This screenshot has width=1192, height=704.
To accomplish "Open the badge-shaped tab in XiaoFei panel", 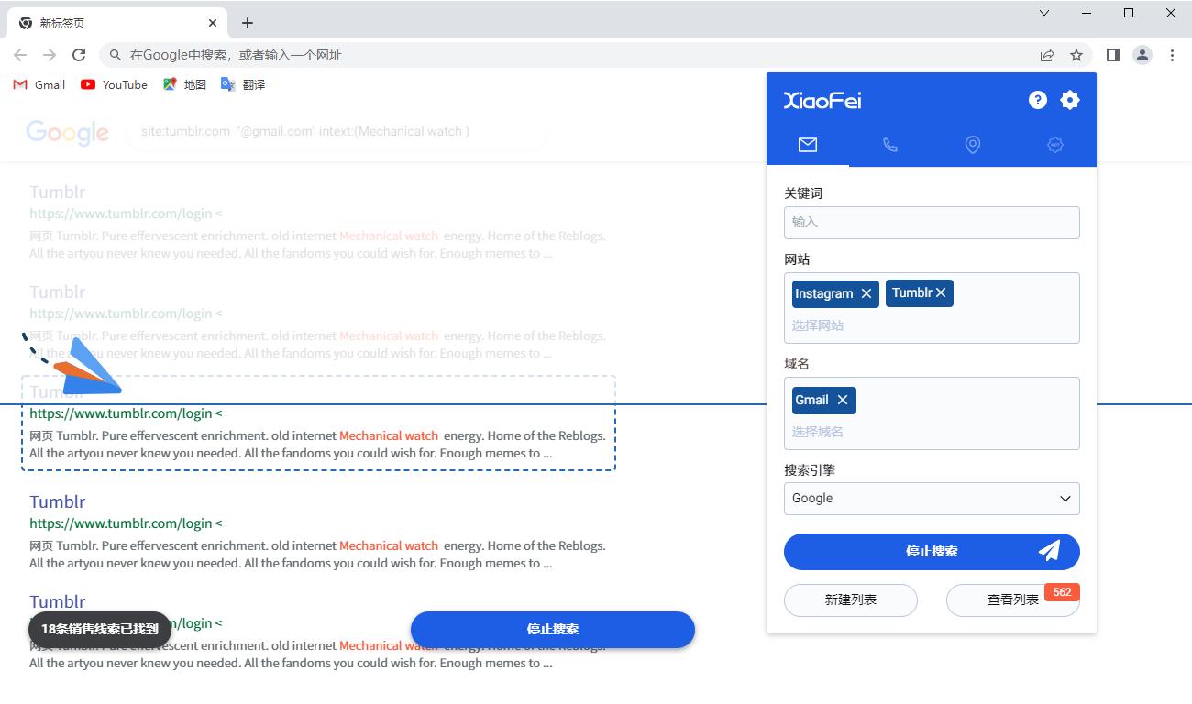I will pos(1055,145).
